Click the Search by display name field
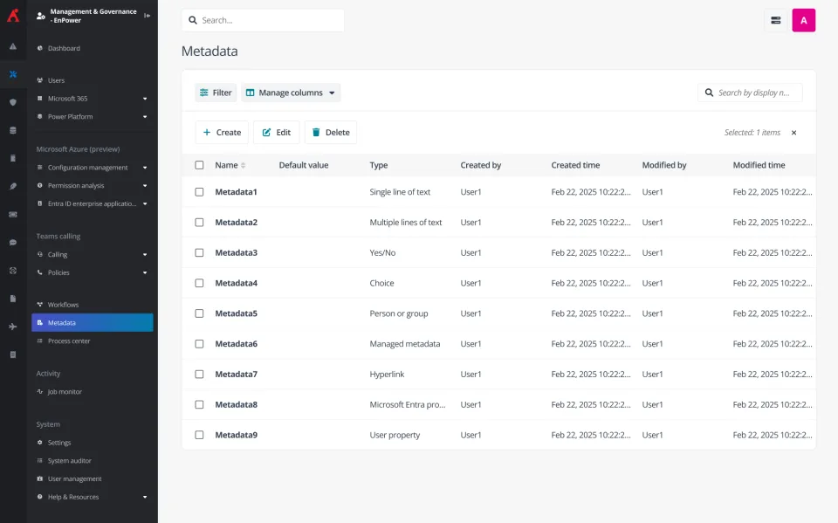 click(756, 93)
